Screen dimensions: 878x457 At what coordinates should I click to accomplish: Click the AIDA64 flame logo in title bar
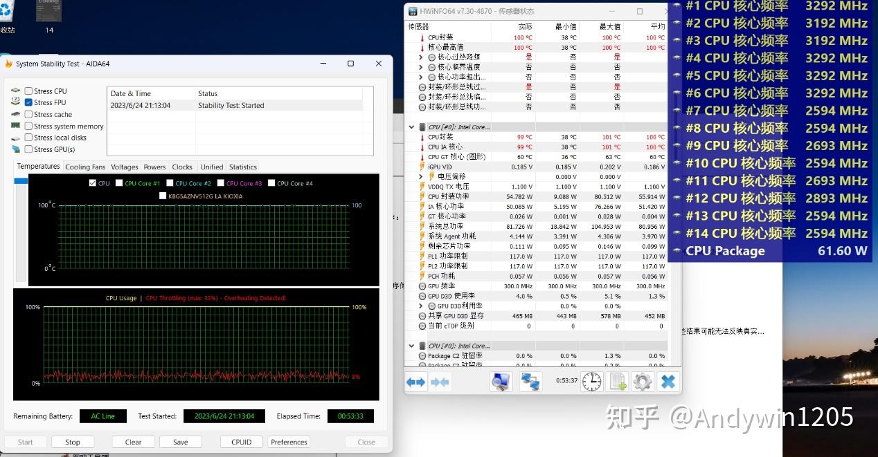point(8,63)
